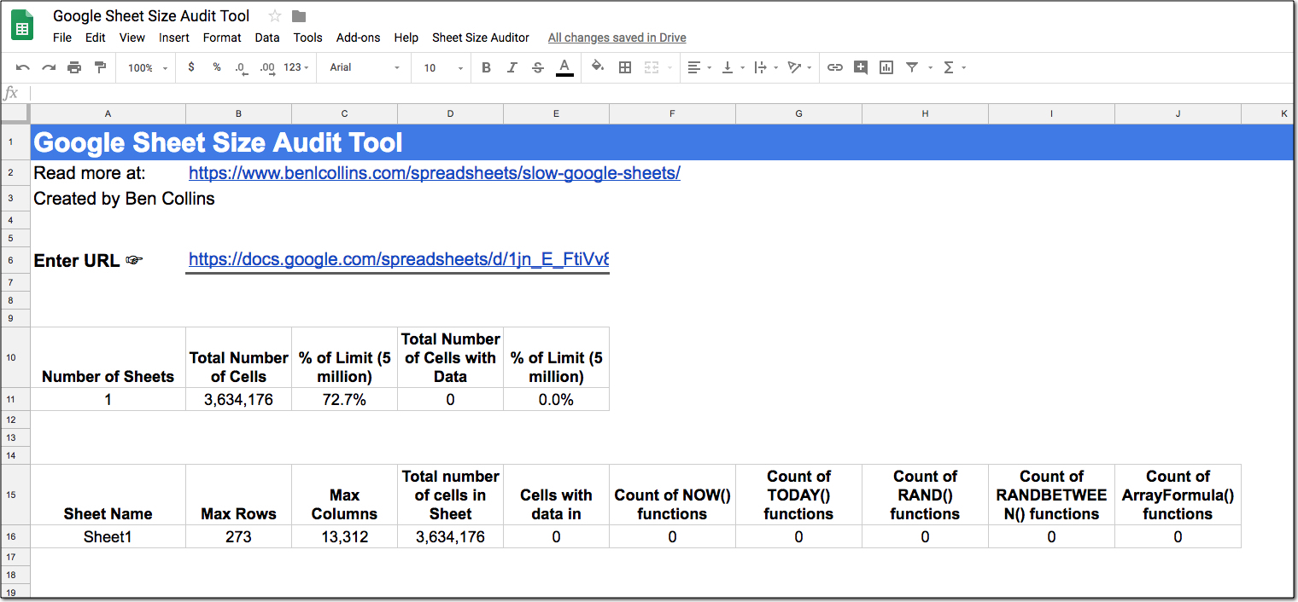The image size is (1298, 602).
Task: Click the docs.google.com spreadsheet URL cell
Action: point(398,260)
